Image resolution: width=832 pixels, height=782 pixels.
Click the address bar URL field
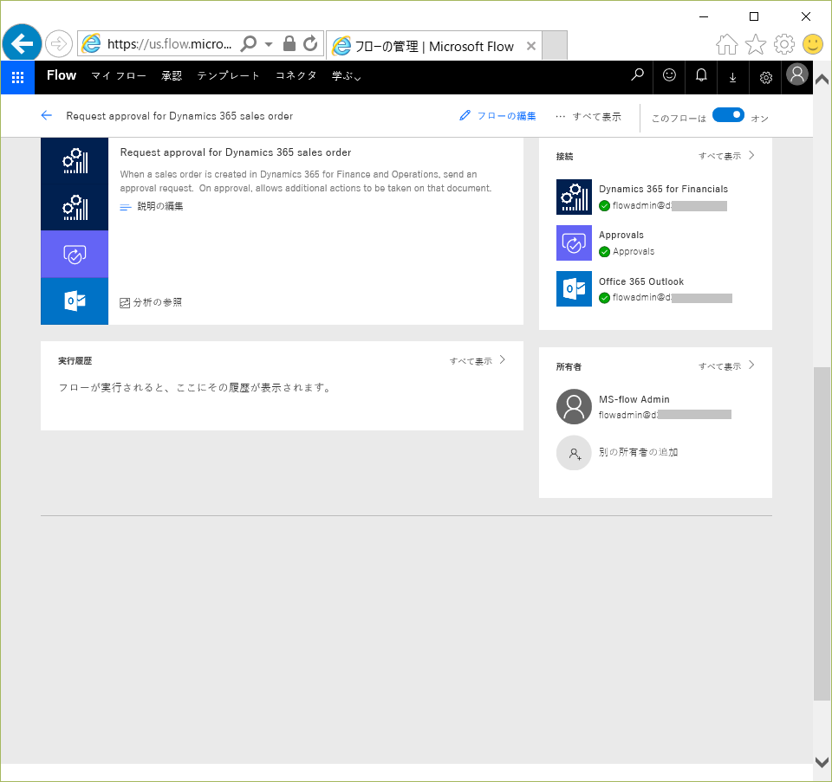[x=169, y=43]
